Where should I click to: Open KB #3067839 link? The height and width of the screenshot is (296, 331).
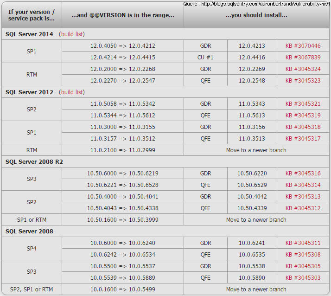coord(303,58)
